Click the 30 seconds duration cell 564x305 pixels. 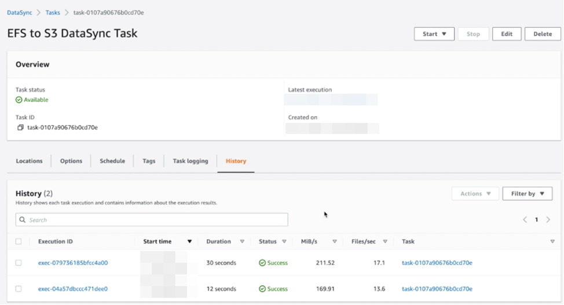tap(221, 263)
